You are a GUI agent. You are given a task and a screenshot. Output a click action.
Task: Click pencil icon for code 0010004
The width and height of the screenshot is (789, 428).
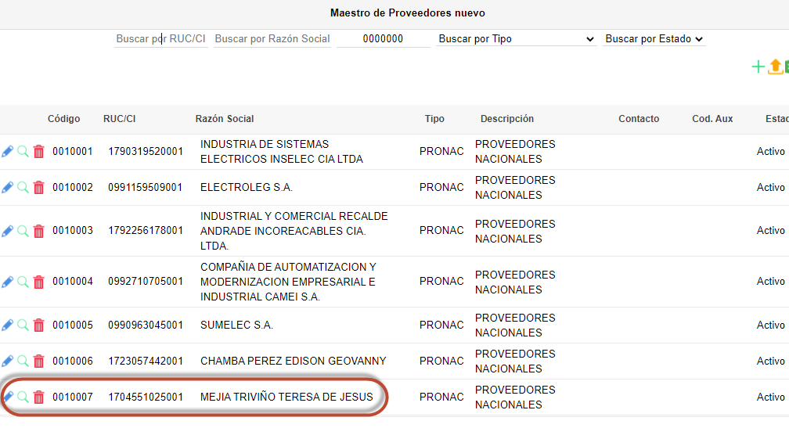[x=8, y=282]
